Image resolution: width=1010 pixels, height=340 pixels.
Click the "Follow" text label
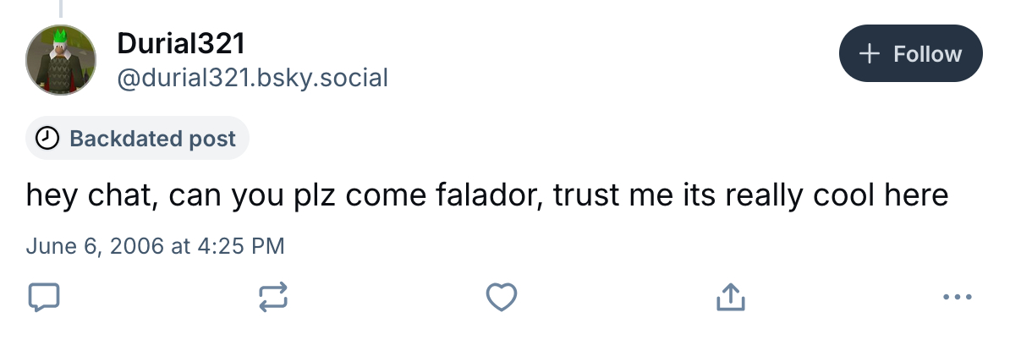[x=927, y=54]
